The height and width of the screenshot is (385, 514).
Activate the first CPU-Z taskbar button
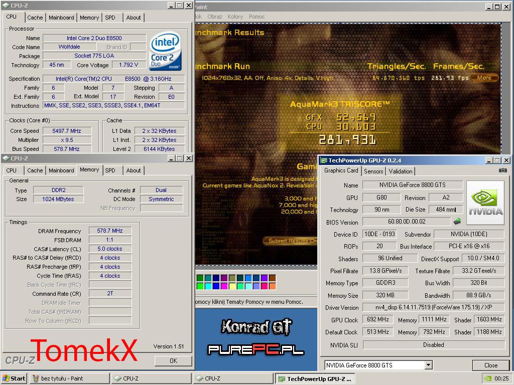tap(151, 378)
